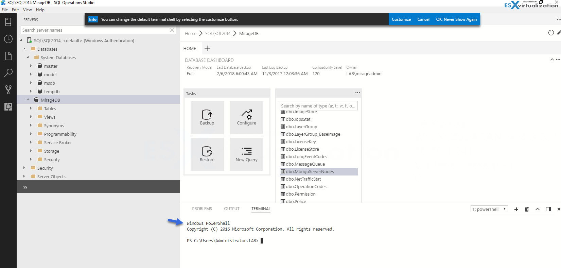Click the edit pencil icon on dashboard
The image size is (561, 268).
point(559,33)
